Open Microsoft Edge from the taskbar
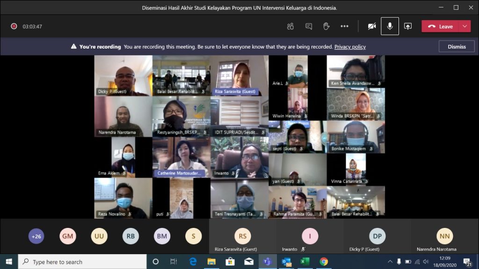The image size is (479, 269). [193, 262]
